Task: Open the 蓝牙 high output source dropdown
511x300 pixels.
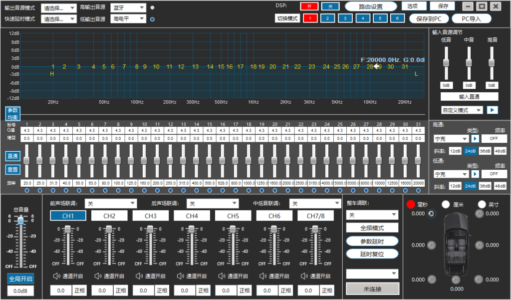Action: pyautogui.click(x=128, y=7)
